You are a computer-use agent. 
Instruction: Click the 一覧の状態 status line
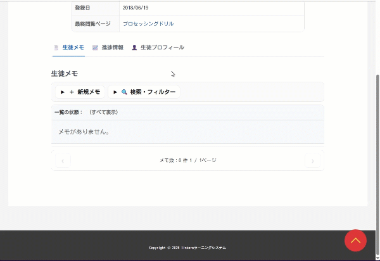coord(86,112)
